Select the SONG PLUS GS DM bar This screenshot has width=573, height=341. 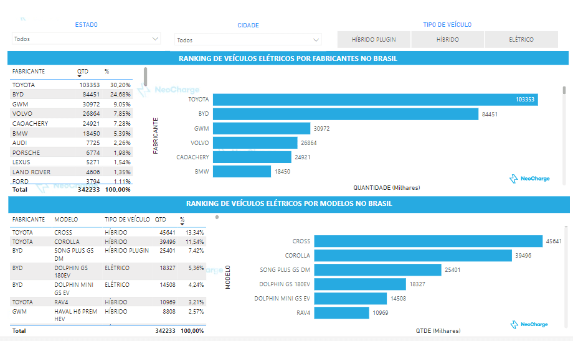pos(378,270)
